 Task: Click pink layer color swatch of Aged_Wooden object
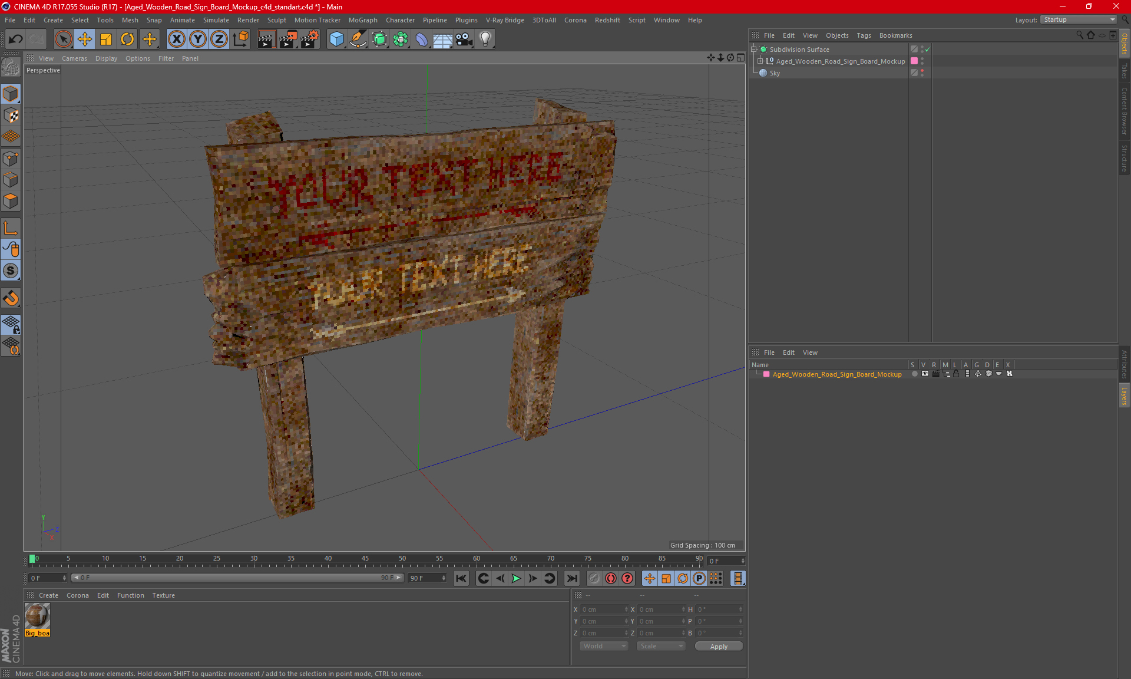point(914,61)
